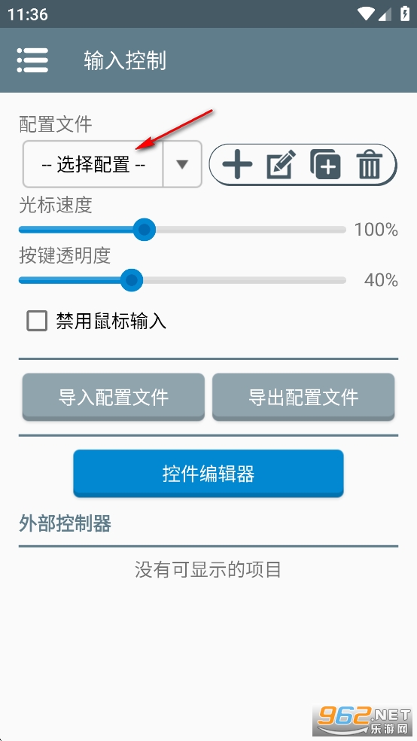This screenshot has width=417, height=741.
Task: Open the 选择配置 combo box
Action: coord(112,164)
